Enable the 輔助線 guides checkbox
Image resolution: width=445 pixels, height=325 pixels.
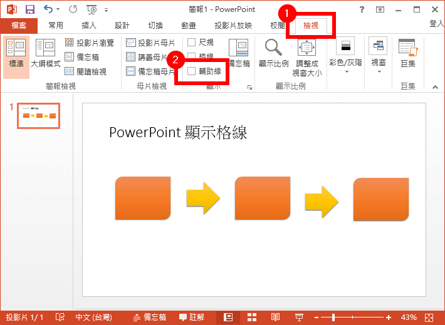(x=192, y=71)
